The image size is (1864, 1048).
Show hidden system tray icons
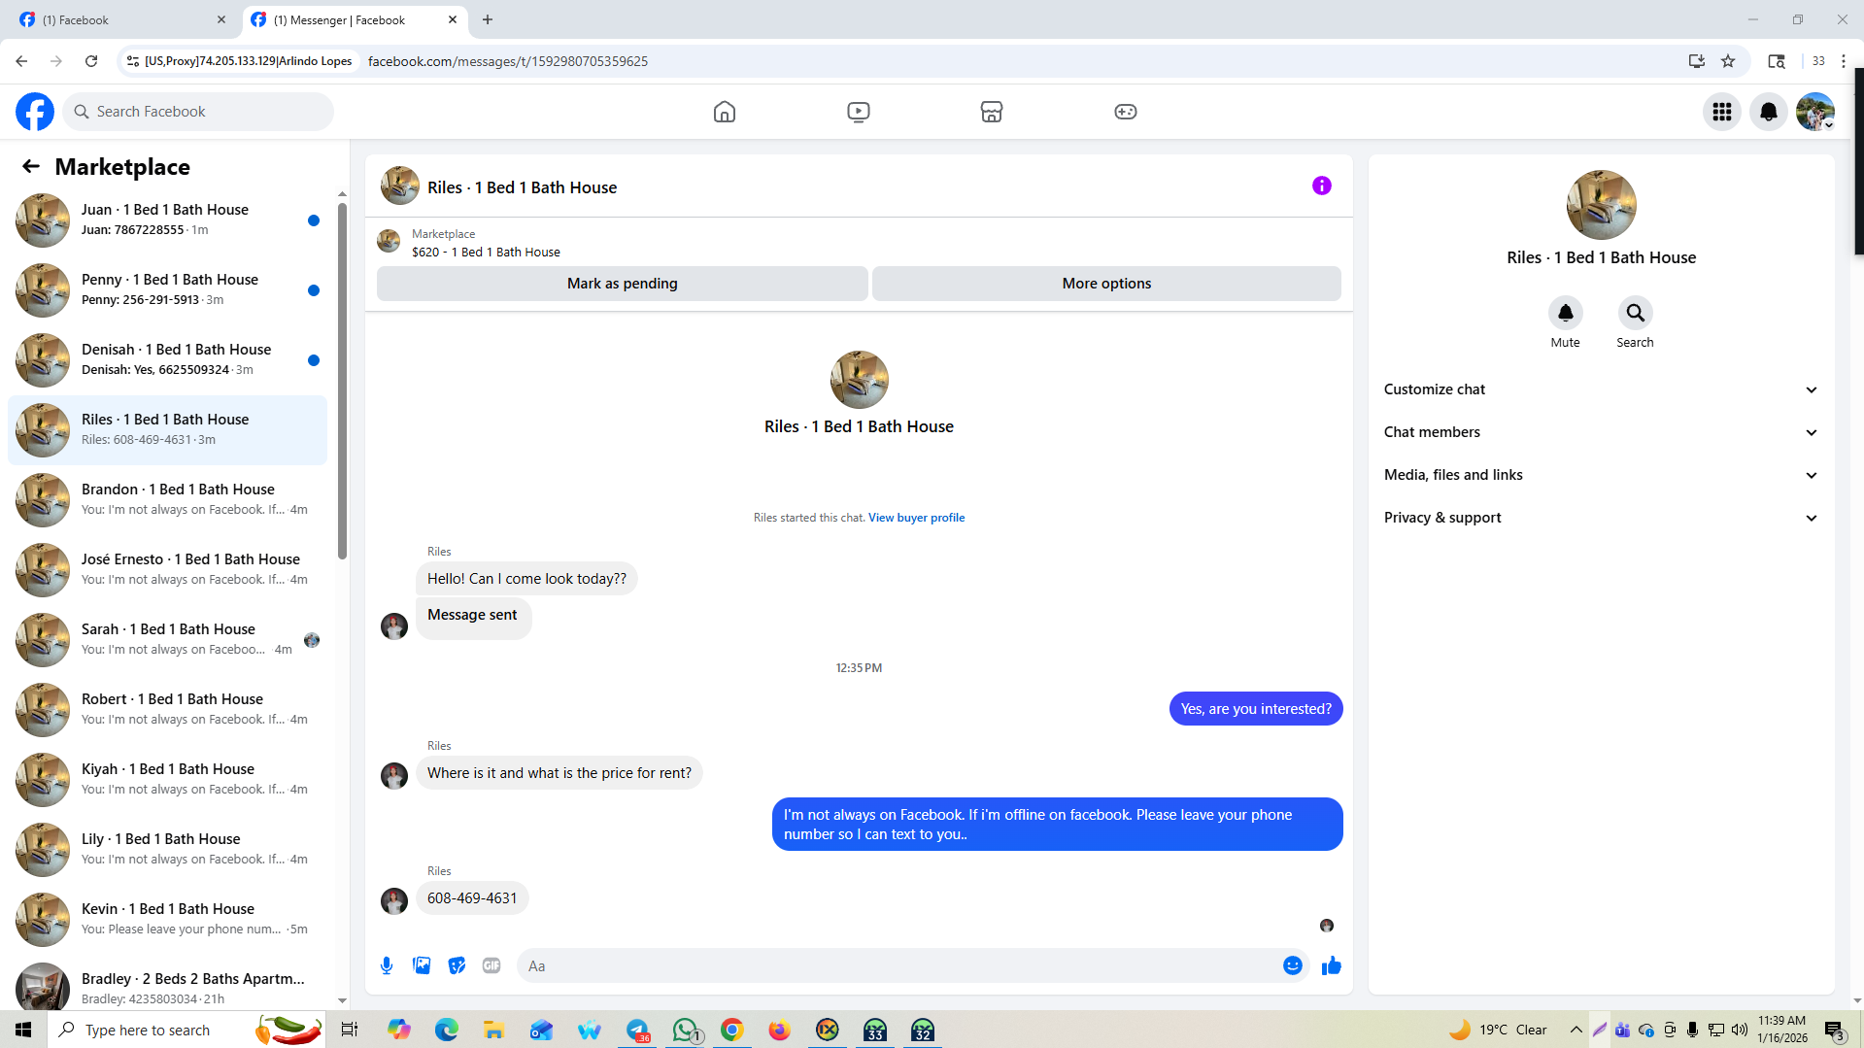point(1576,1030)
